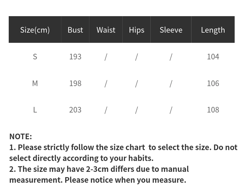
Task: Click the length value 106
Action: [213, 83]
